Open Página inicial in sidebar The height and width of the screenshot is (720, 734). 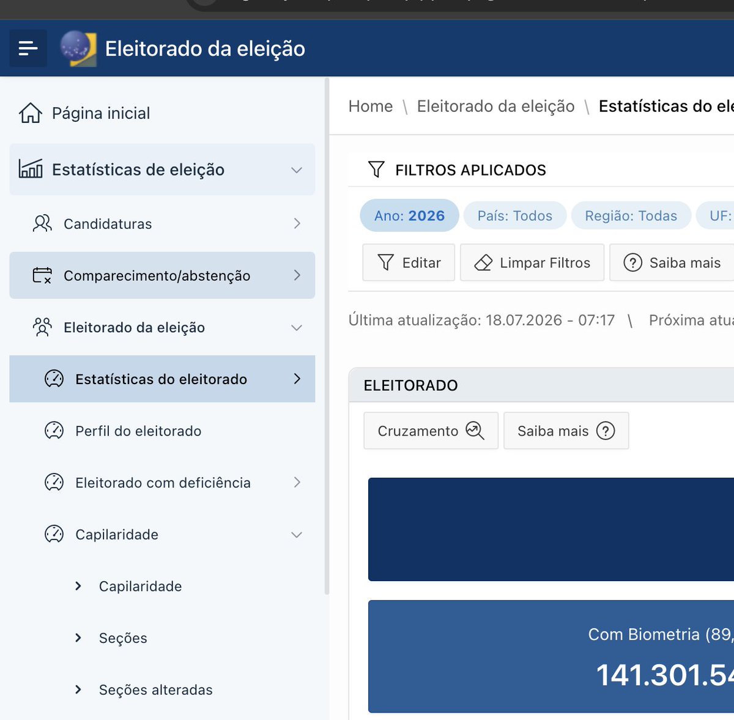point(162,113)
